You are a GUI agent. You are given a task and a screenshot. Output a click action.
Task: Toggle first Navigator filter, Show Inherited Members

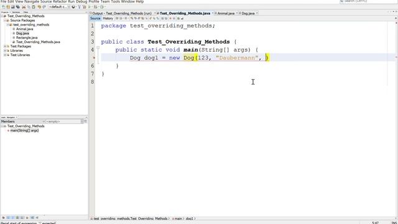click(x=4, y=218)
